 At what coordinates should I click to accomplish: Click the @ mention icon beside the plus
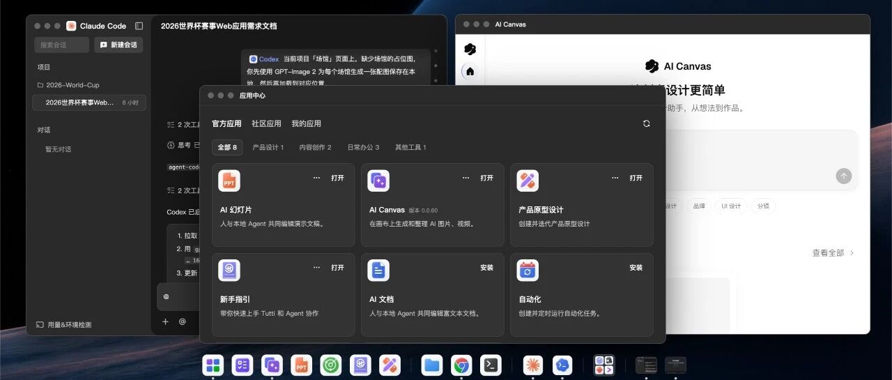coord(183,321)
